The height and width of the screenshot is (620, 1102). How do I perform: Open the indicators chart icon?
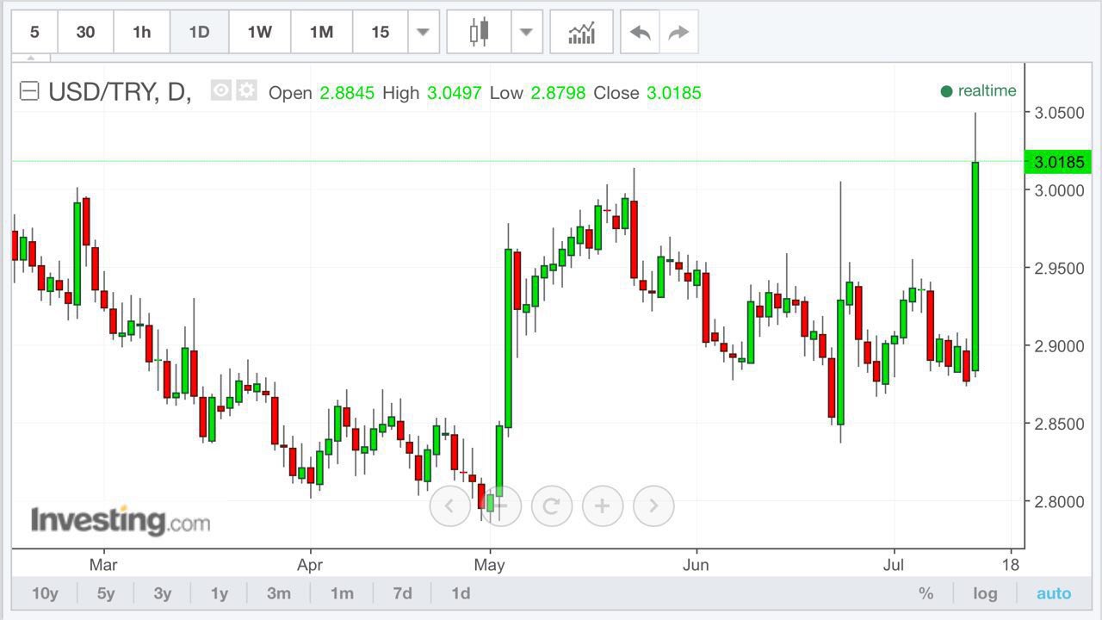[582, 32]
